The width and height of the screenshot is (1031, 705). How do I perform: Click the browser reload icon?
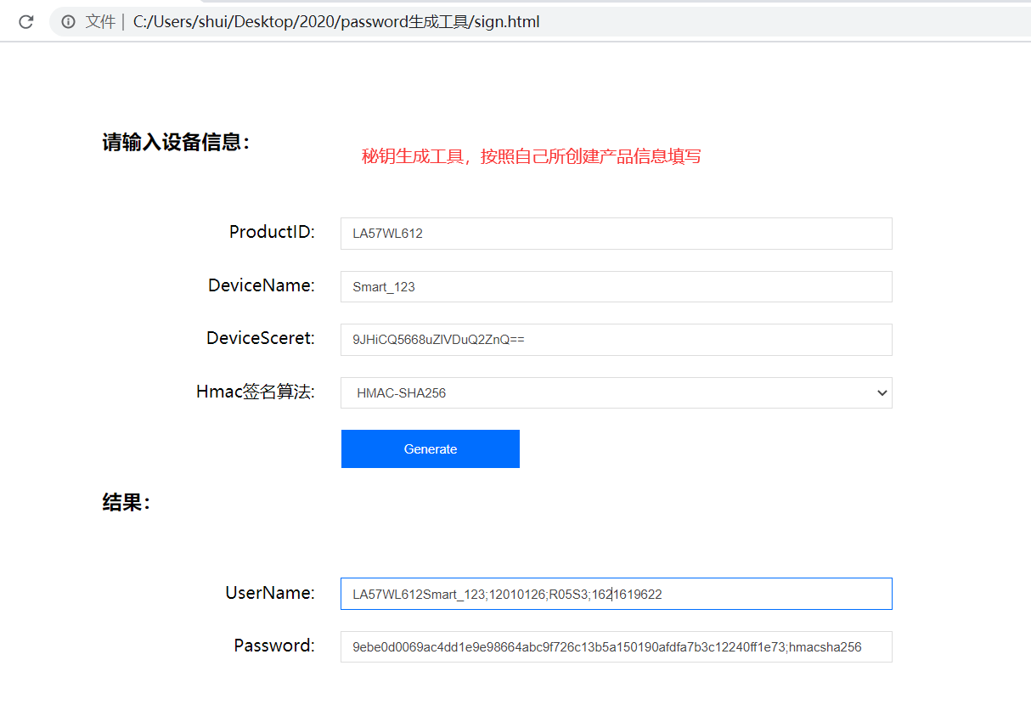(26, 21)
